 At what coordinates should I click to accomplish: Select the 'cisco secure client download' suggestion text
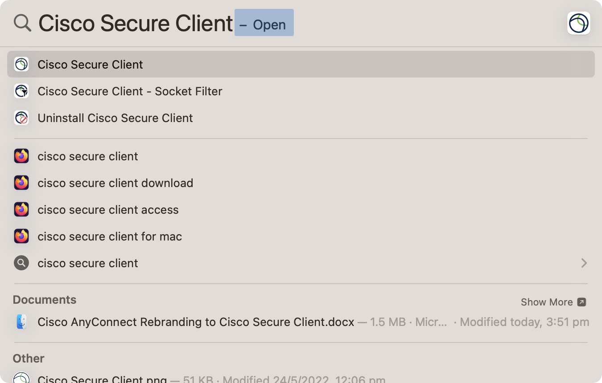click(x=115, y=183)
